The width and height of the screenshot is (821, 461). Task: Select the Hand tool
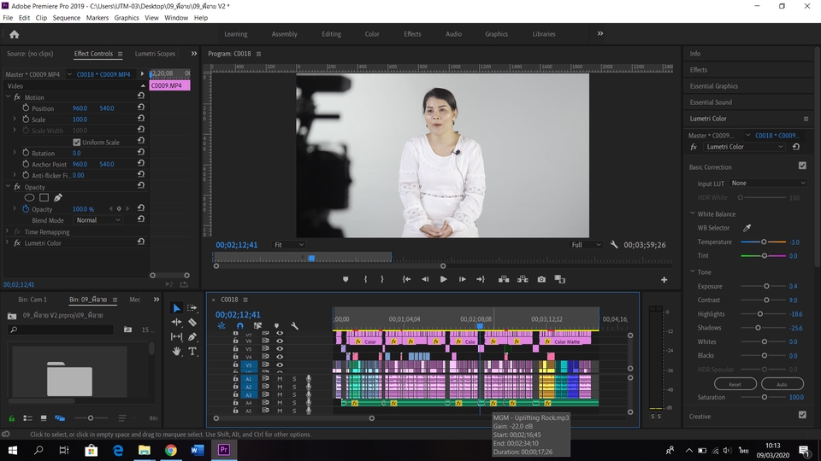(177, 351)
